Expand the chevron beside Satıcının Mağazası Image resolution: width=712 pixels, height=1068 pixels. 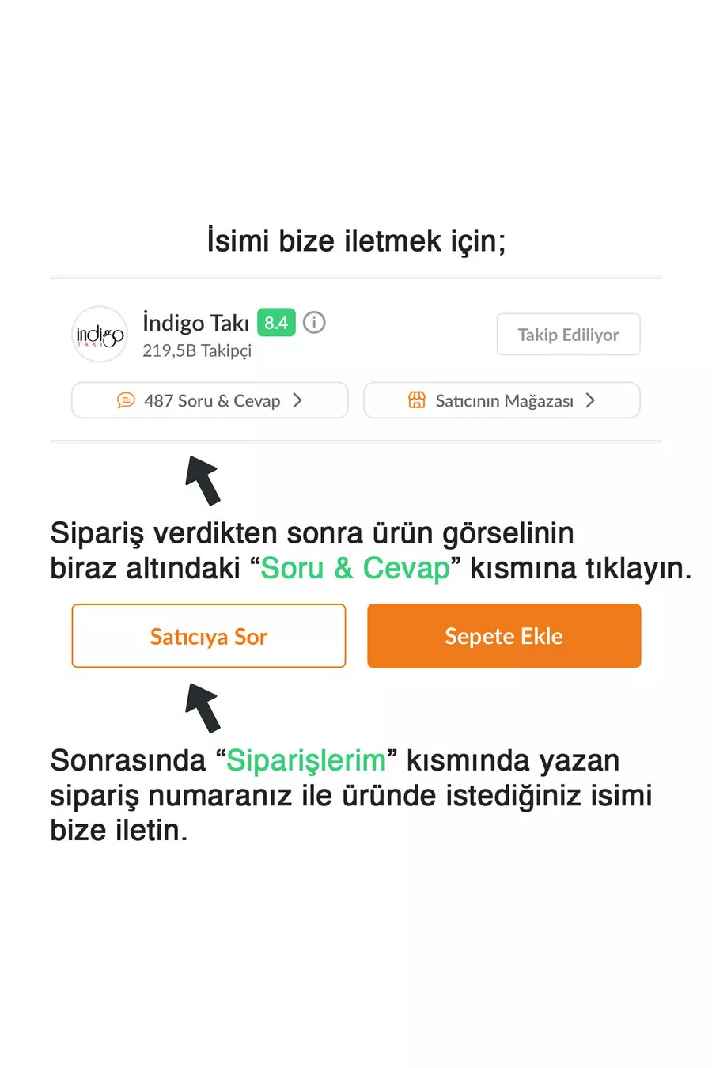(590, 400)
